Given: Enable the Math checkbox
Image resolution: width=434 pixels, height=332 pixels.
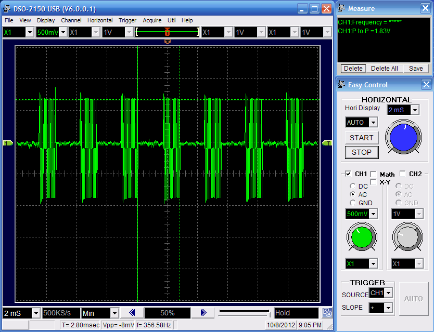Looking at the screenshot, I should (x=374, y=174).
